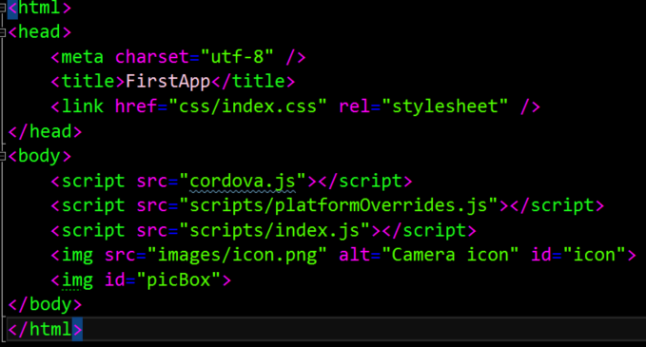Click the href attribute name

136,106
